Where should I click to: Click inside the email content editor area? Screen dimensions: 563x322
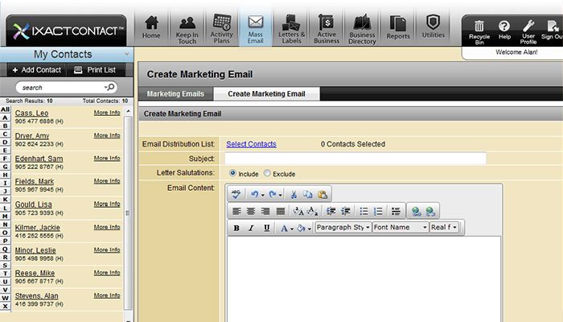pos(364,279)
